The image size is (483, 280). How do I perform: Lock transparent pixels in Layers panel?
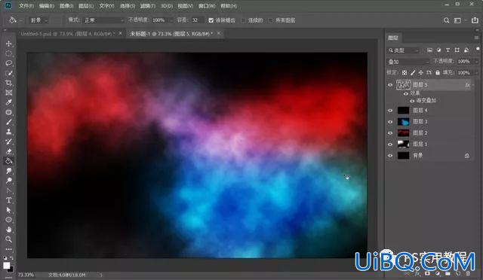405,73
